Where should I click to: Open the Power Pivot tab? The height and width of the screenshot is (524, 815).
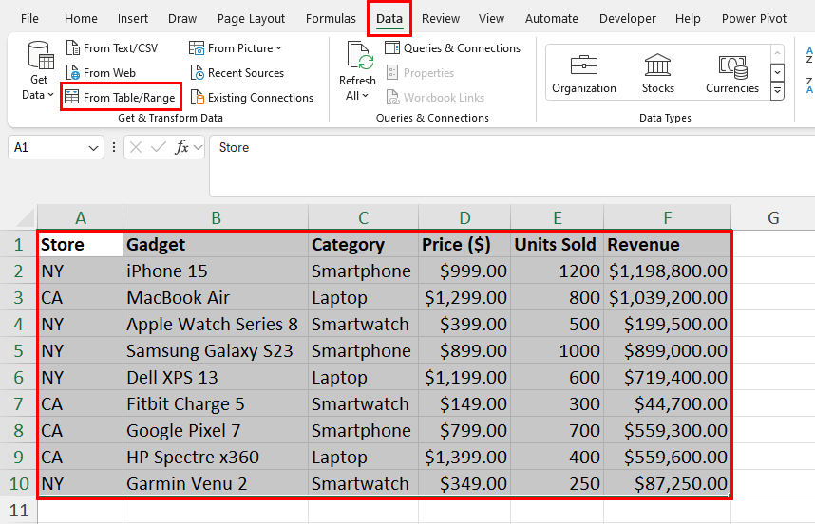753,19
